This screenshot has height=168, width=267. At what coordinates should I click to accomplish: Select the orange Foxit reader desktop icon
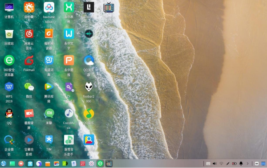pyautogui.click(x=49, y=33)
